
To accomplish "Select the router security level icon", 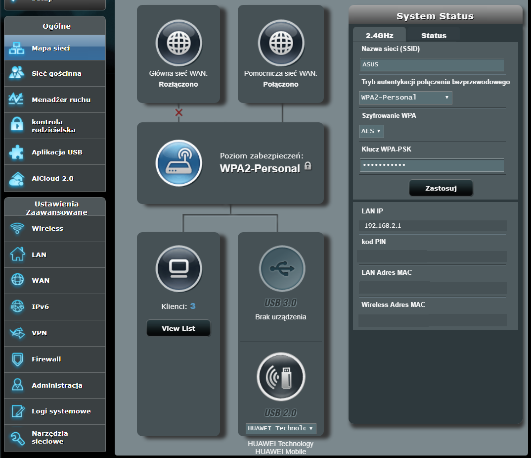I will click(x=178, y=163).
